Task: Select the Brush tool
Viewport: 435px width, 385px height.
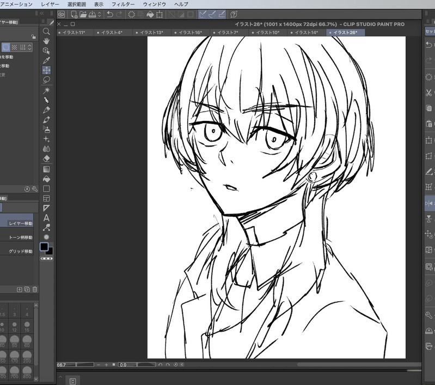Action: coord(46,120)
